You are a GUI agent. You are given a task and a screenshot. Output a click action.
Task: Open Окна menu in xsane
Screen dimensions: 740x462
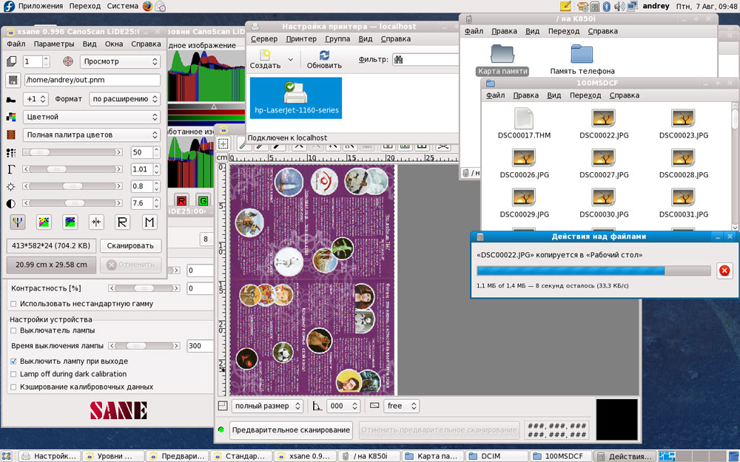pyautogui.click(x=114, y=44)
